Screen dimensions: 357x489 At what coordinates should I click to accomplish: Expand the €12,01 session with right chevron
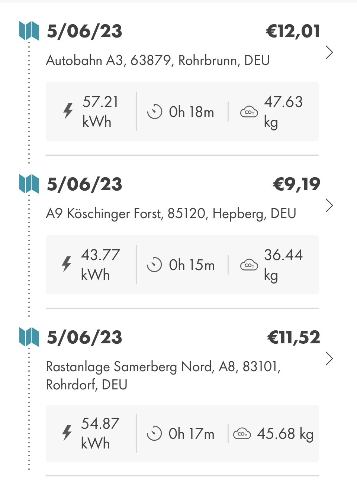[329, 52]
